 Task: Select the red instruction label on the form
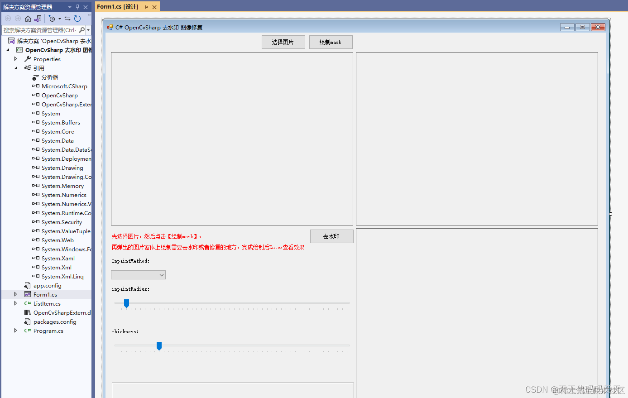point(208,242)
